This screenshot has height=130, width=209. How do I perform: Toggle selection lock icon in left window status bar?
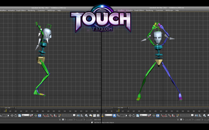coord(60,120)
